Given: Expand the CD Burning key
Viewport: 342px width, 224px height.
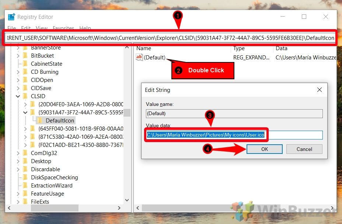Looking at the screenshot, I should (18, 72).
